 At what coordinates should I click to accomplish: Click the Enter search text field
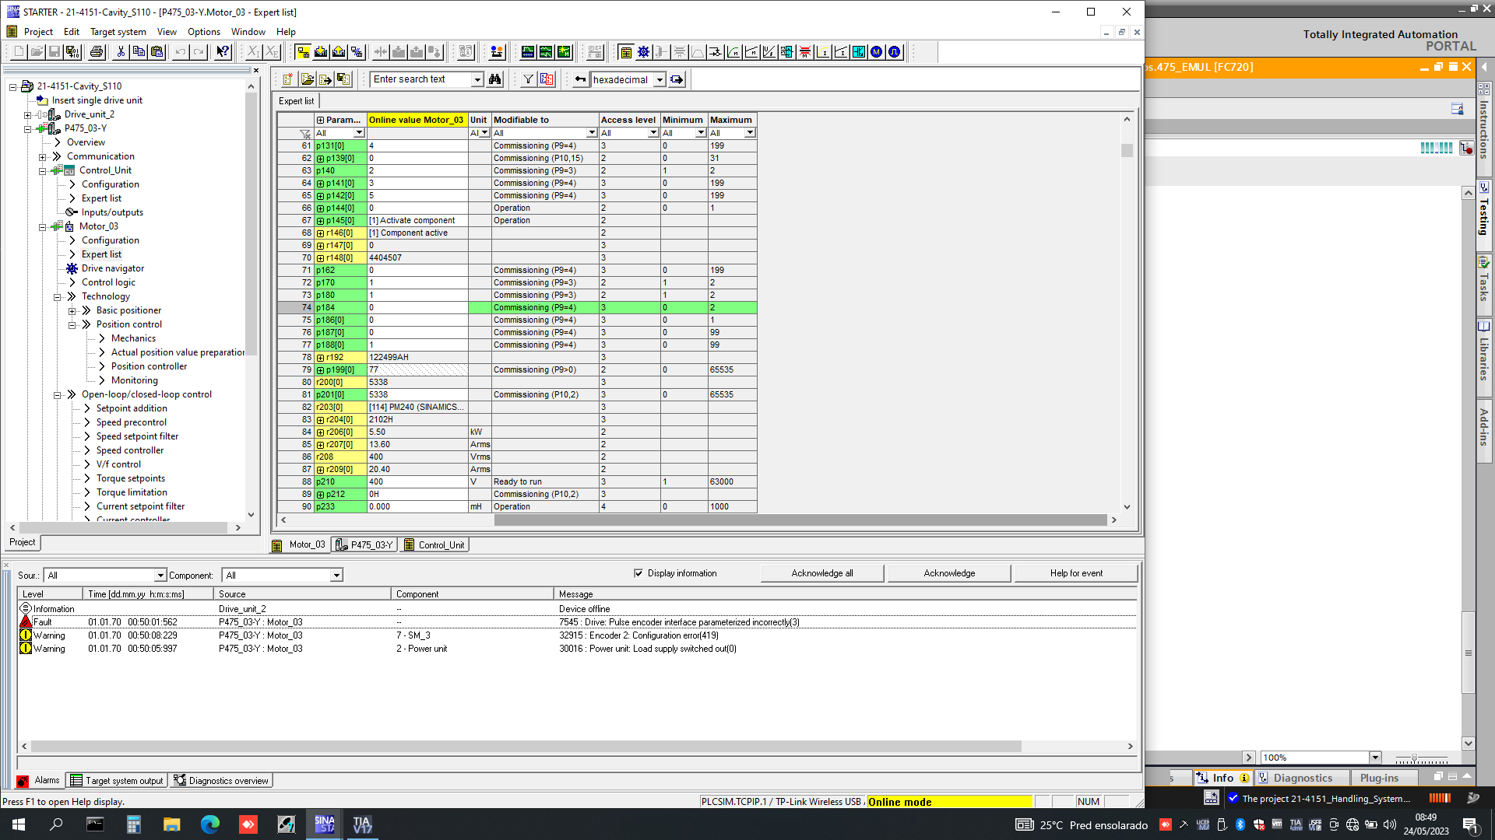(x=420, y=79)
